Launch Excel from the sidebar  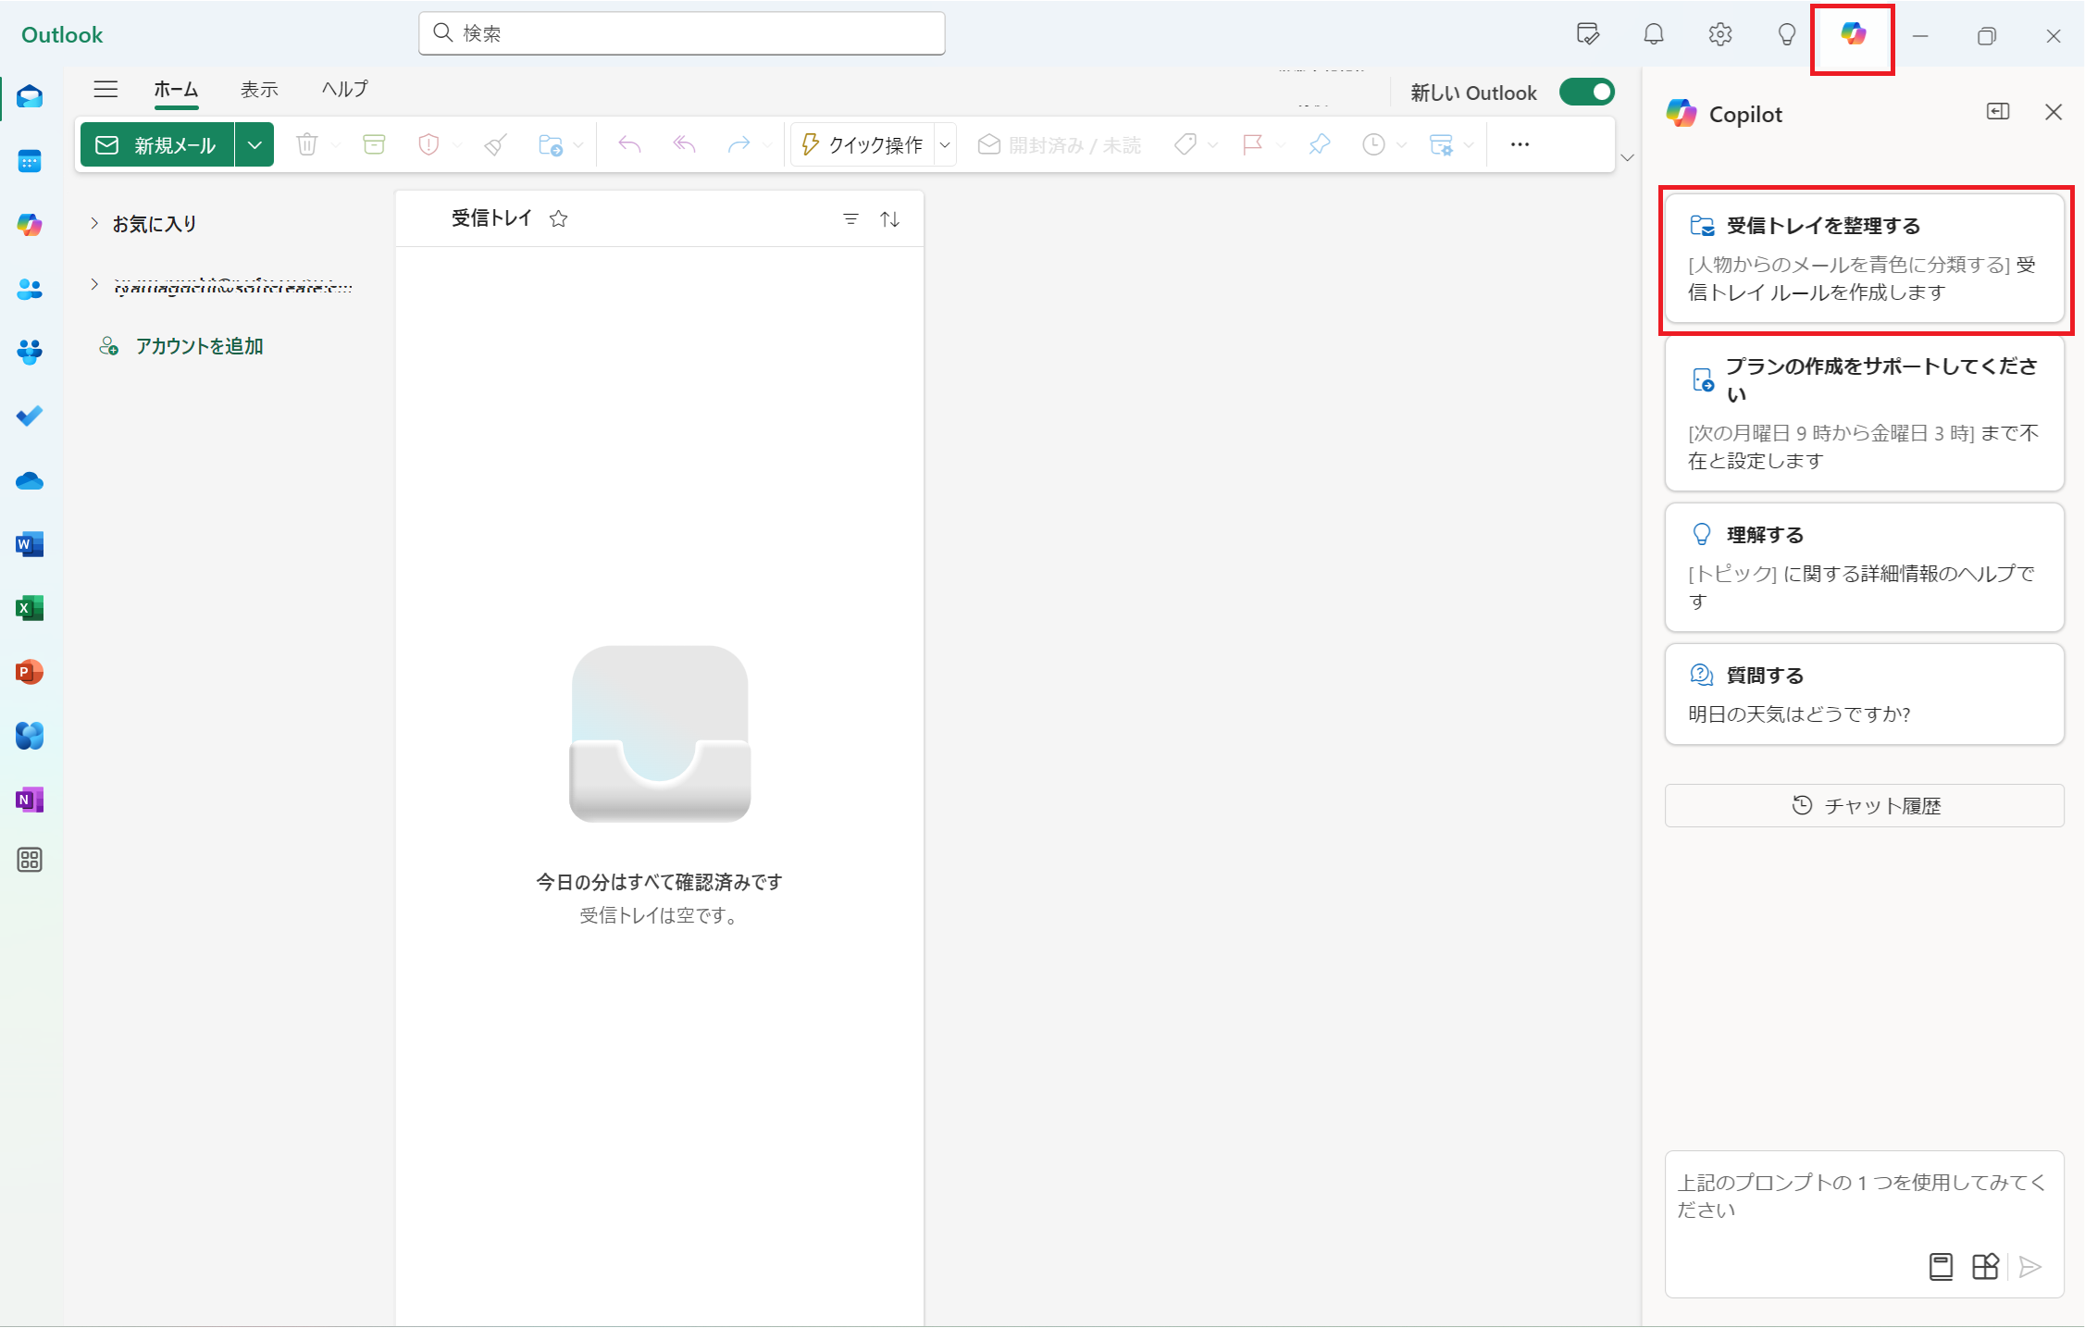pos(30,608)
